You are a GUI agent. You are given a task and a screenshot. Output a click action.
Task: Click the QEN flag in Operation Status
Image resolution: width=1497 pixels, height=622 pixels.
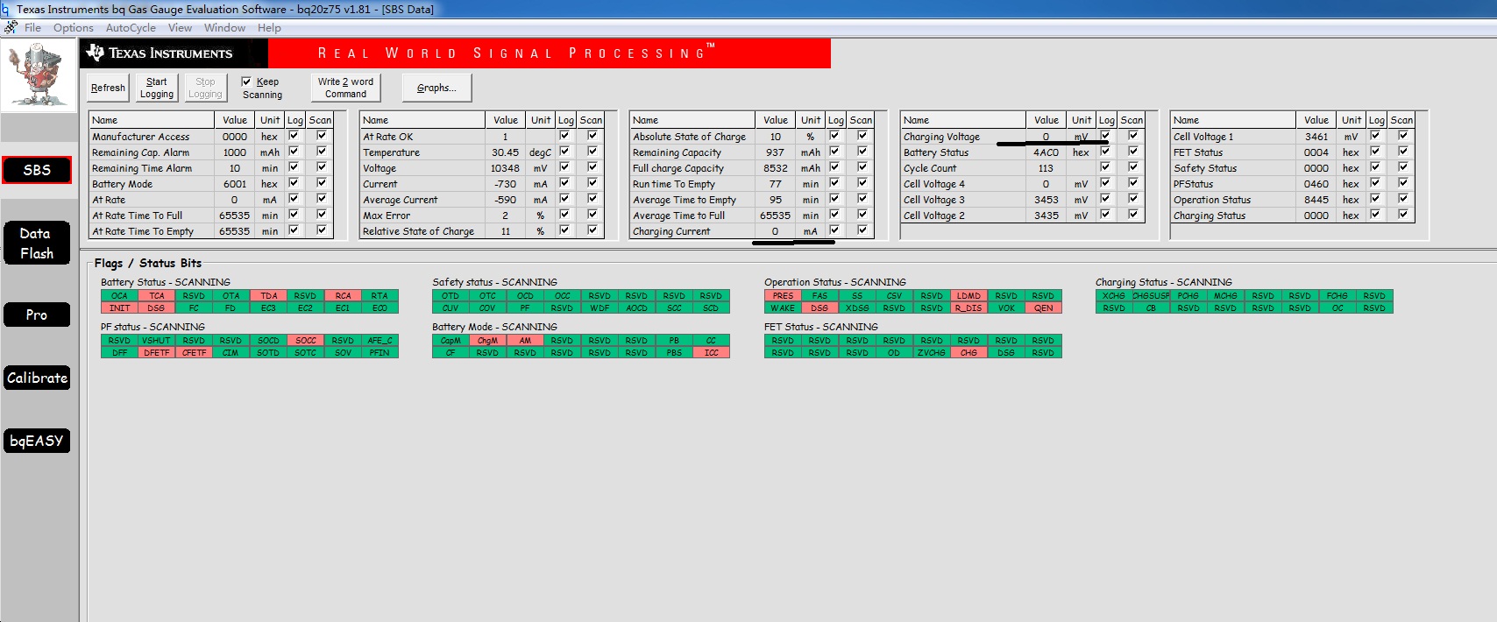tap(1043, 308)
